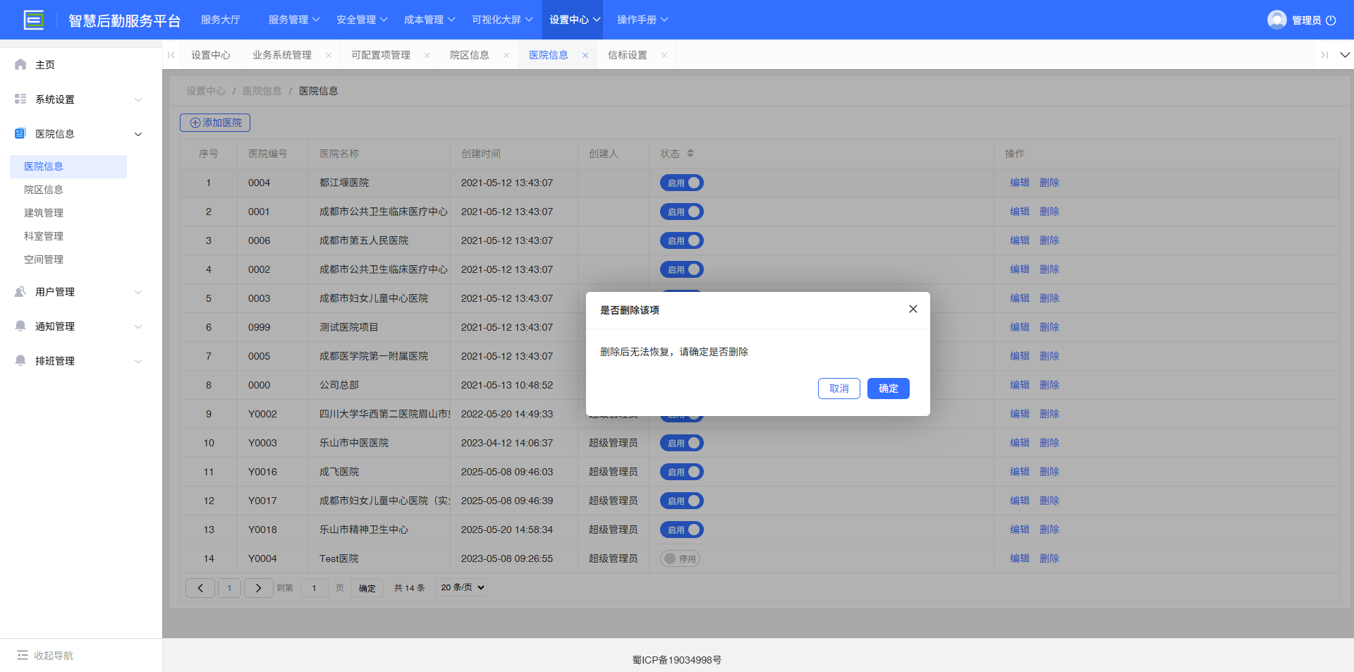
Task: Open the 服务大厅 top menu item
Action: 221,20
